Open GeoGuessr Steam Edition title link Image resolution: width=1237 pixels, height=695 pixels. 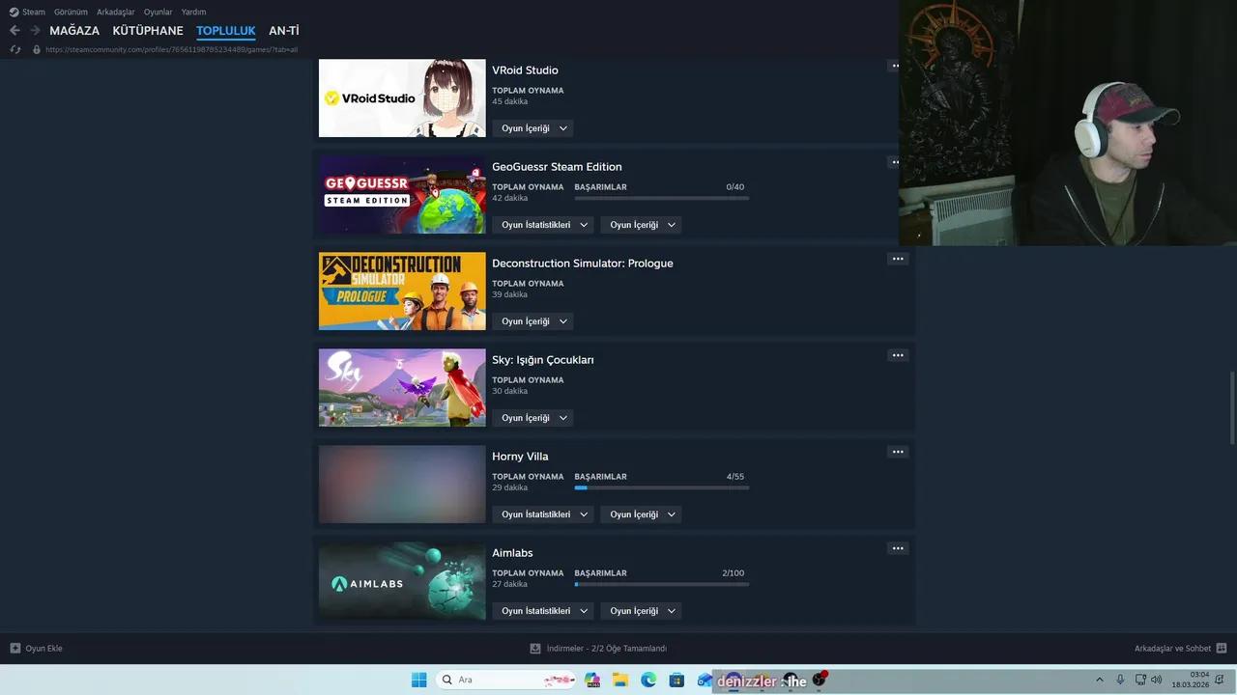coord(557,167)
